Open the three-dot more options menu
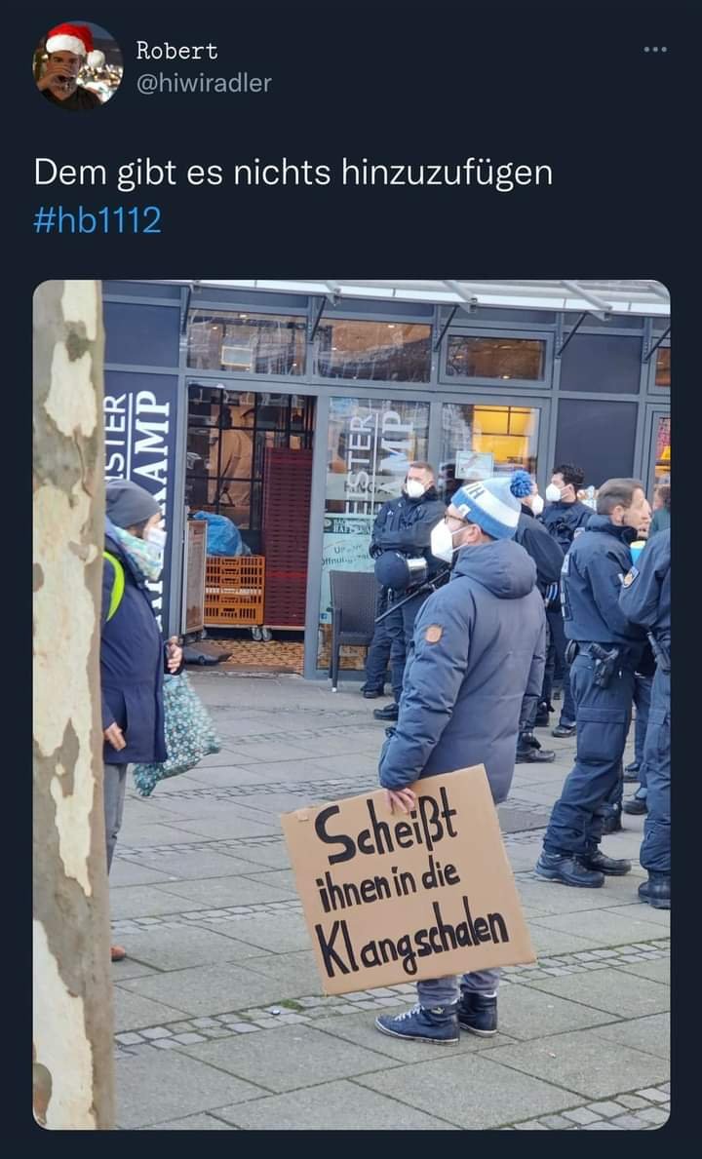The width and height of the screenshot is (702, 1159). (654, 50)
